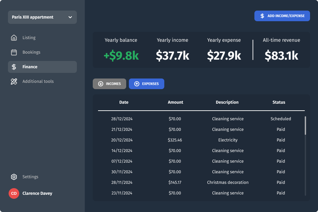Click the yearly balance +$9.8k value
Viewport: 318px width, 212px height.
(x=121, y=56)
